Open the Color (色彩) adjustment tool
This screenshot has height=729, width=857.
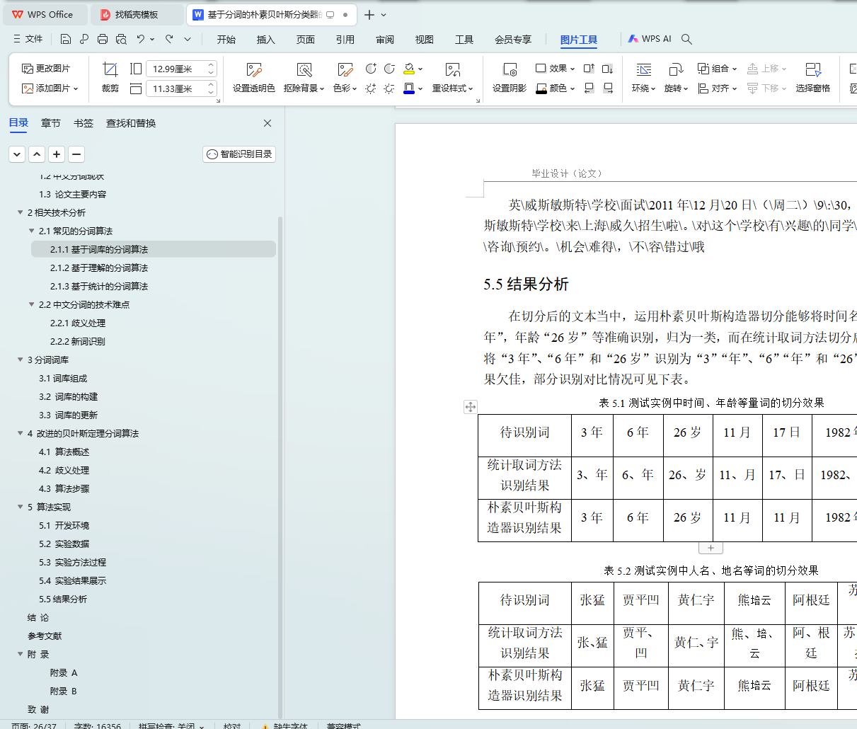[x=345, y=77]
